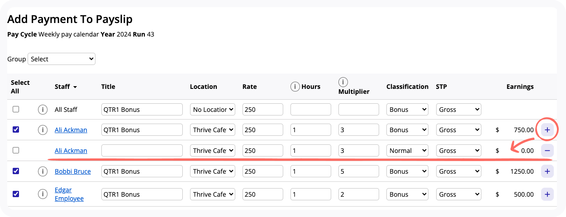Open info icon above Multiplier column header

coord(343,82)
